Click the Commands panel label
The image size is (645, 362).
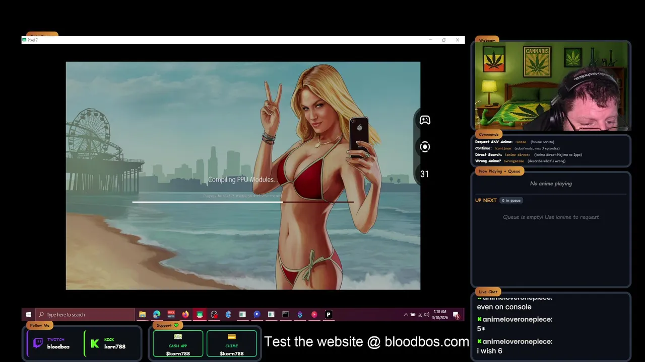tap(489, 134)
